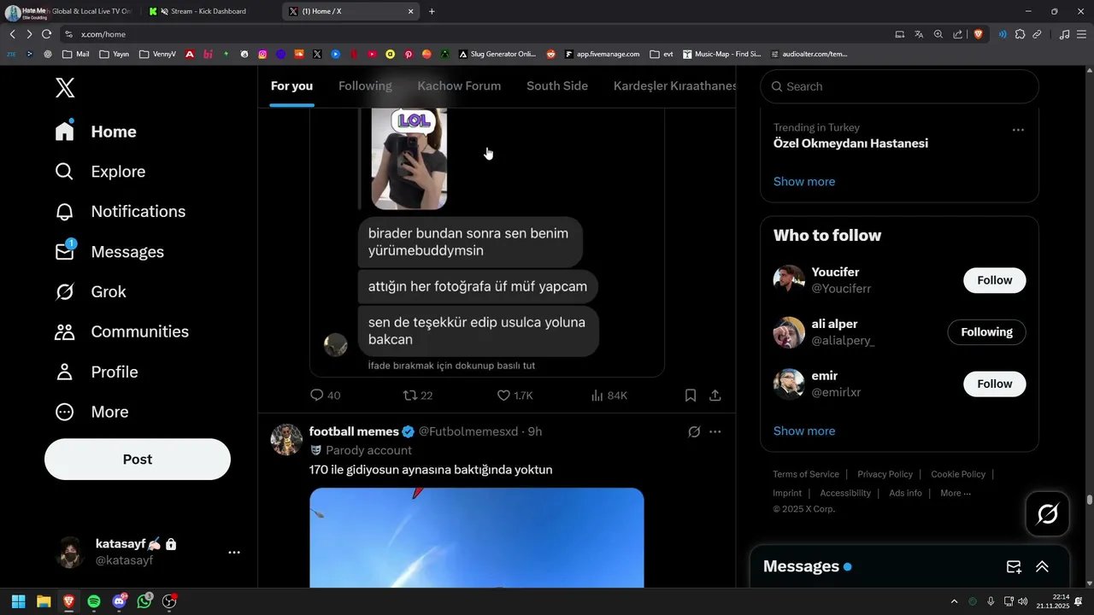Open the Mail bookmarks folder
The image size is (1094, 615).
(74, 54)
